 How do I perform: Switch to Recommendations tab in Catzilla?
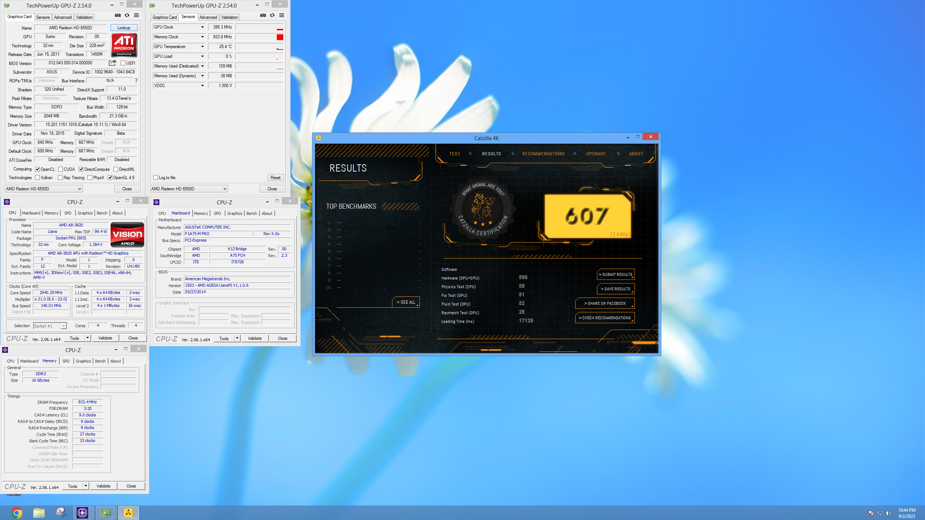(x=543, y=154)
